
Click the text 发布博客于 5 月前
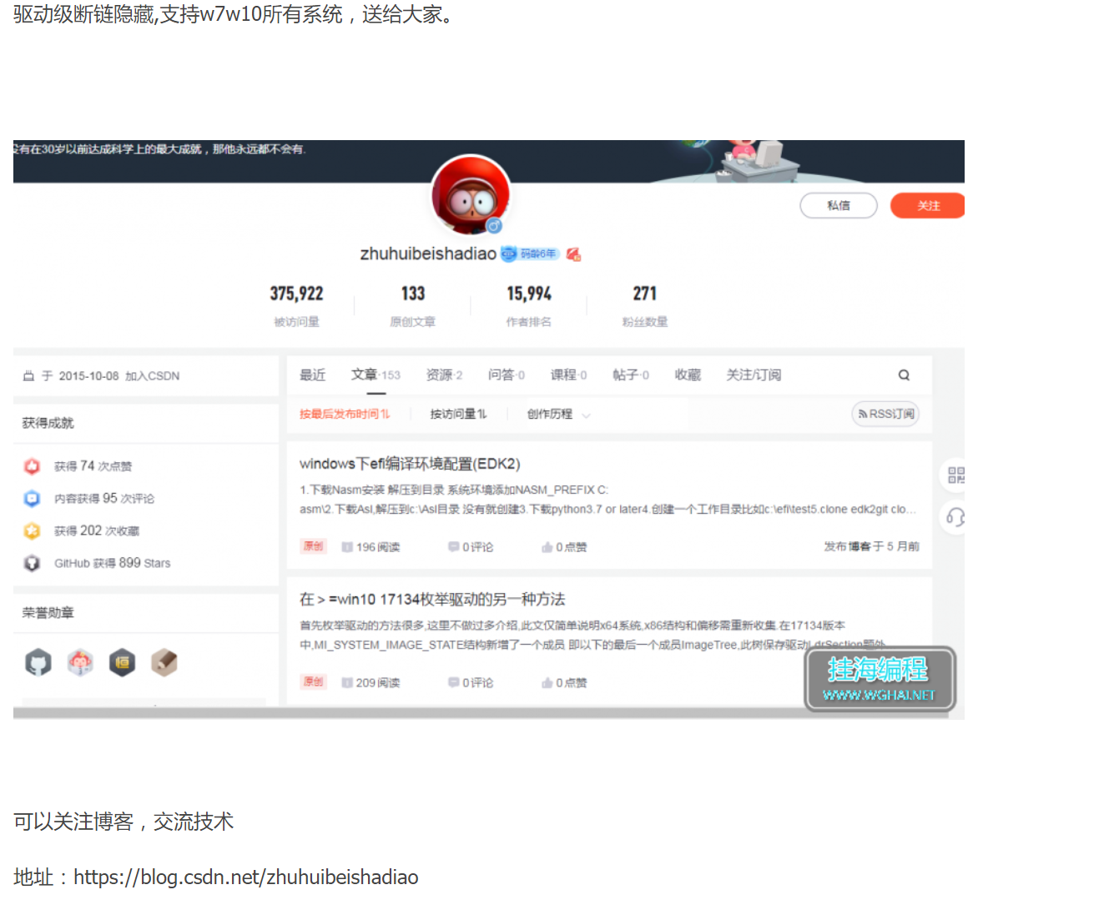tap(871, 546)
